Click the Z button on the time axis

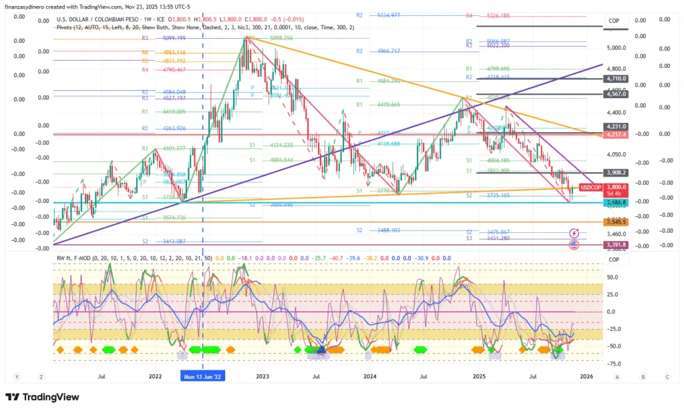tap(41, 376)
